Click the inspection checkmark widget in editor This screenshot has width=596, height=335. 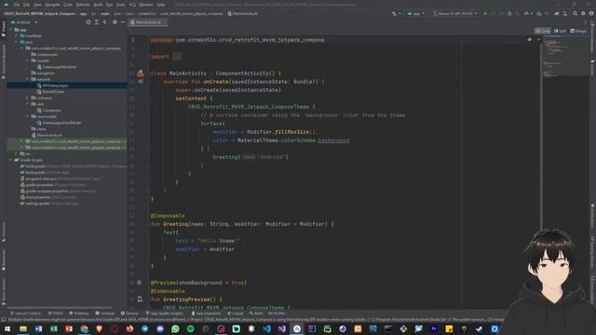pyautogui.click(x=538, y=39)
